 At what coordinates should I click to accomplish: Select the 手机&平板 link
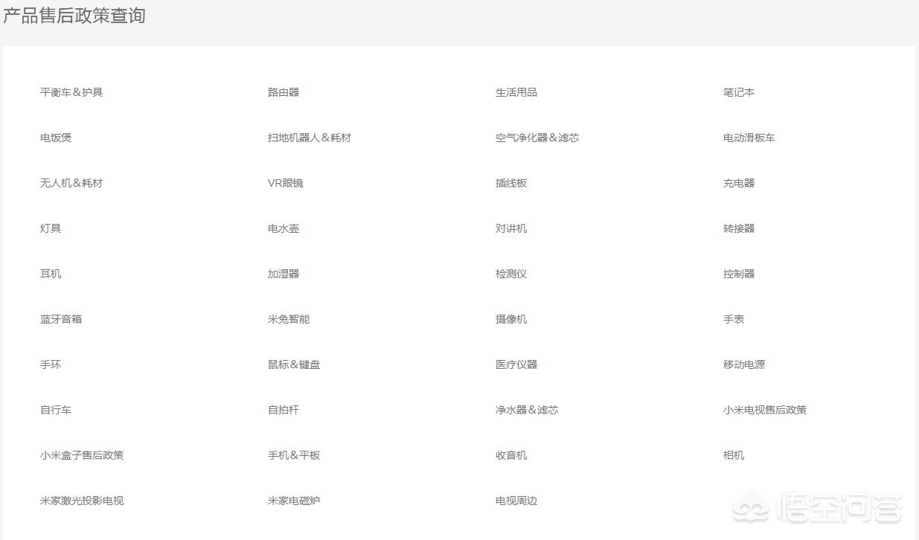tap(294, 455)
